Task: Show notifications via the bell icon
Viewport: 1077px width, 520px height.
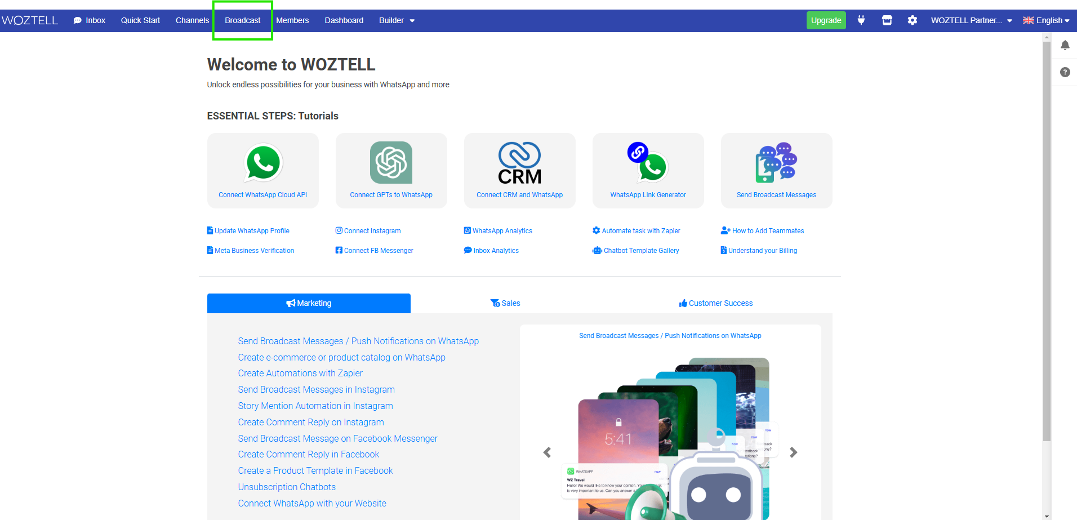Action: [x=1065, y=46]
